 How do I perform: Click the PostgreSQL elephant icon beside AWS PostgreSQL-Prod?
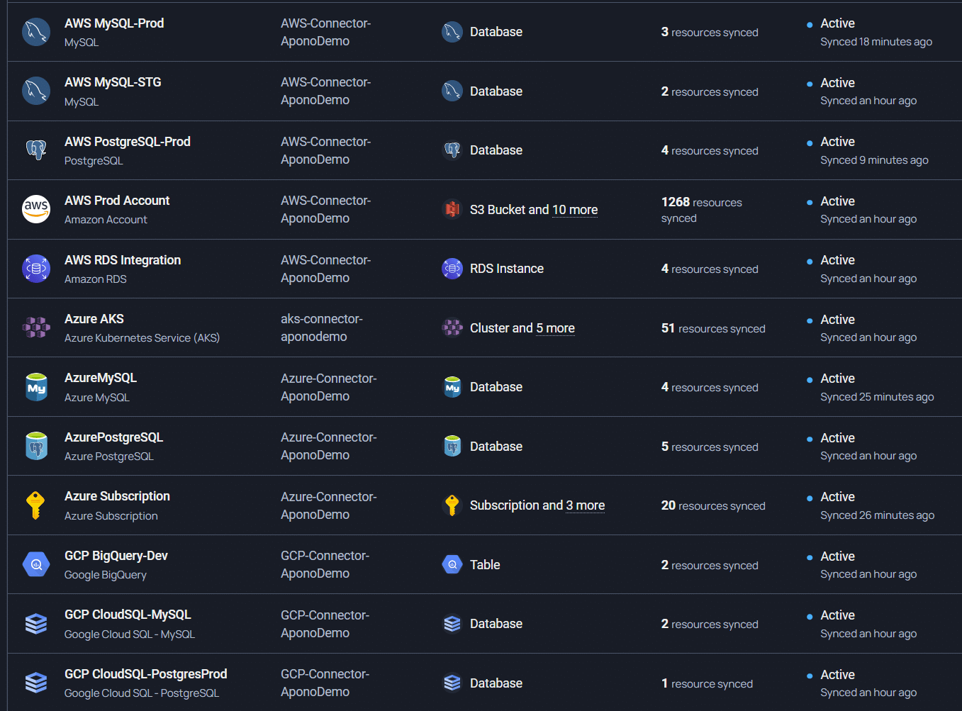click(36, 150)
